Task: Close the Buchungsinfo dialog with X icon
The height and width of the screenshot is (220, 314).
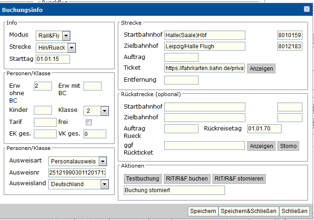Action: [x=307, y=9]
